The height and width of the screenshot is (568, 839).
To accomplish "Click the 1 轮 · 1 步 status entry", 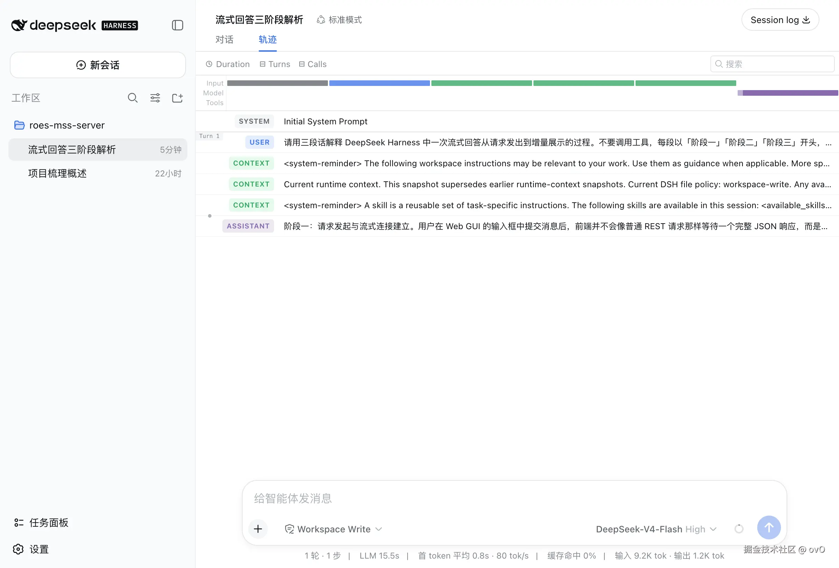I will (x=322, y=556).
